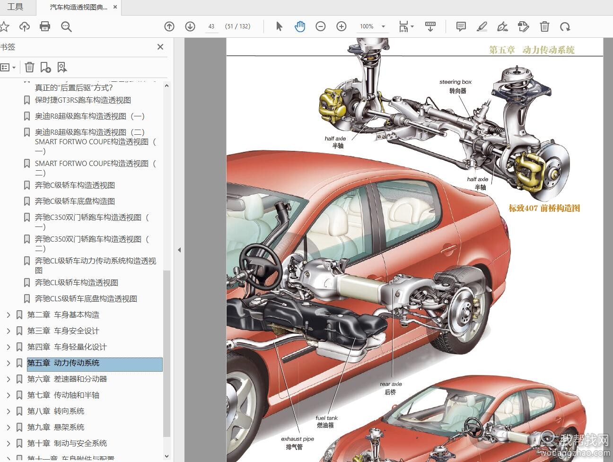
Task: Click the read mode keyboard-arrow icon
Action: 430,26
